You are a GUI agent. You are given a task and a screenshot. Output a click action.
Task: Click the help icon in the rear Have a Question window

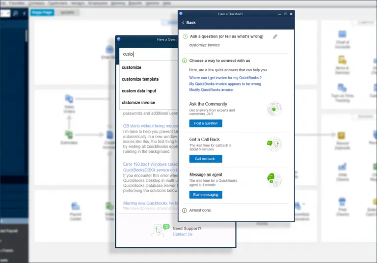[119, 39]
